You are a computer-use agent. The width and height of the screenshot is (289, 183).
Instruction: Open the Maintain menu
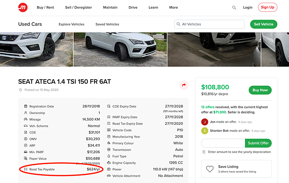[110, 8]
